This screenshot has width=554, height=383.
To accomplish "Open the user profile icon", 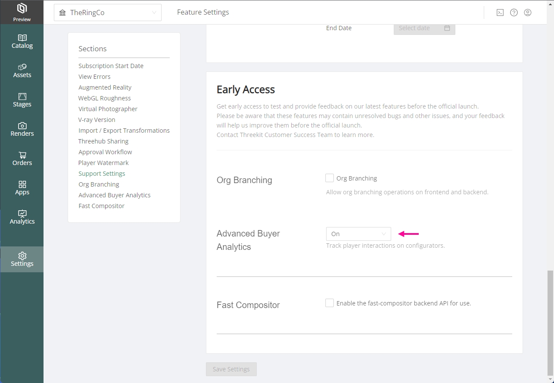I will coord(527,12).
